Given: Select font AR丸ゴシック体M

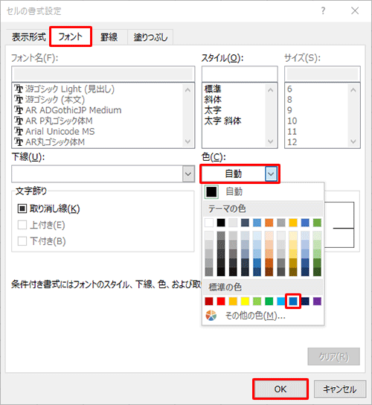Looking at the screenshot, I should 50,142.
